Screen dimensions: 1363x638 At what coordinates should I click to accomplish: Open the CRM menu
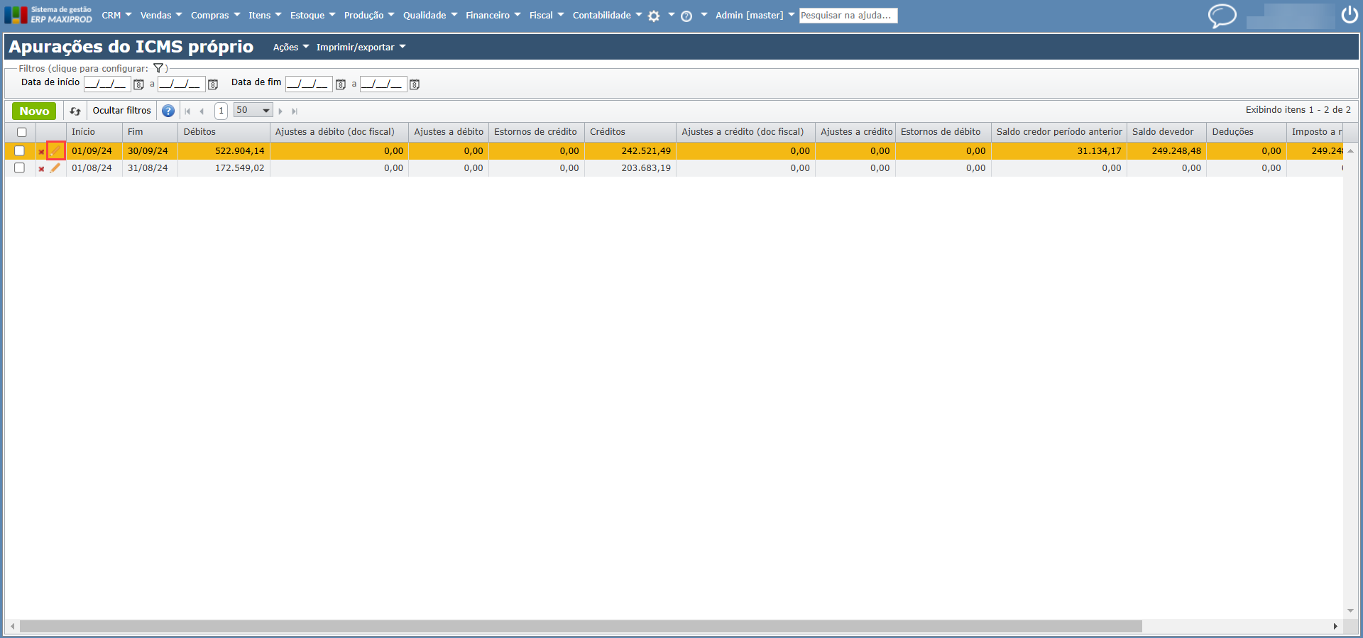click(116, 16)
